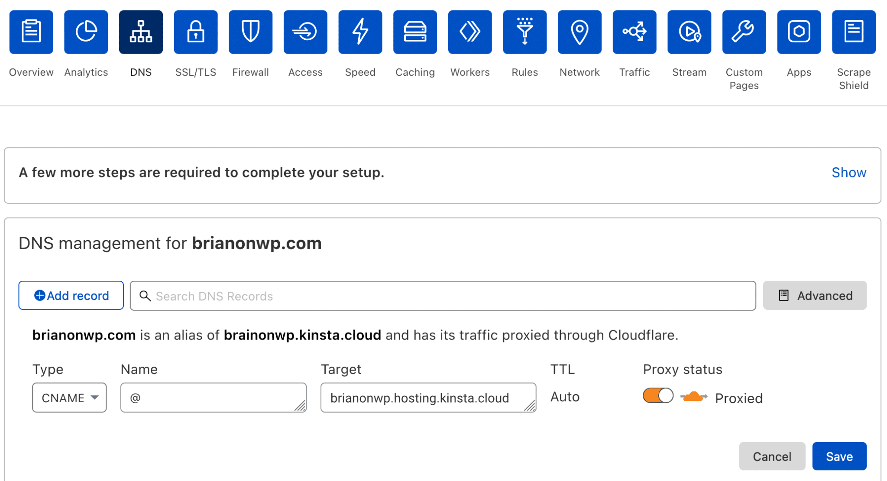Select the SSL/TLS shield lock icon

click(195, 32)
